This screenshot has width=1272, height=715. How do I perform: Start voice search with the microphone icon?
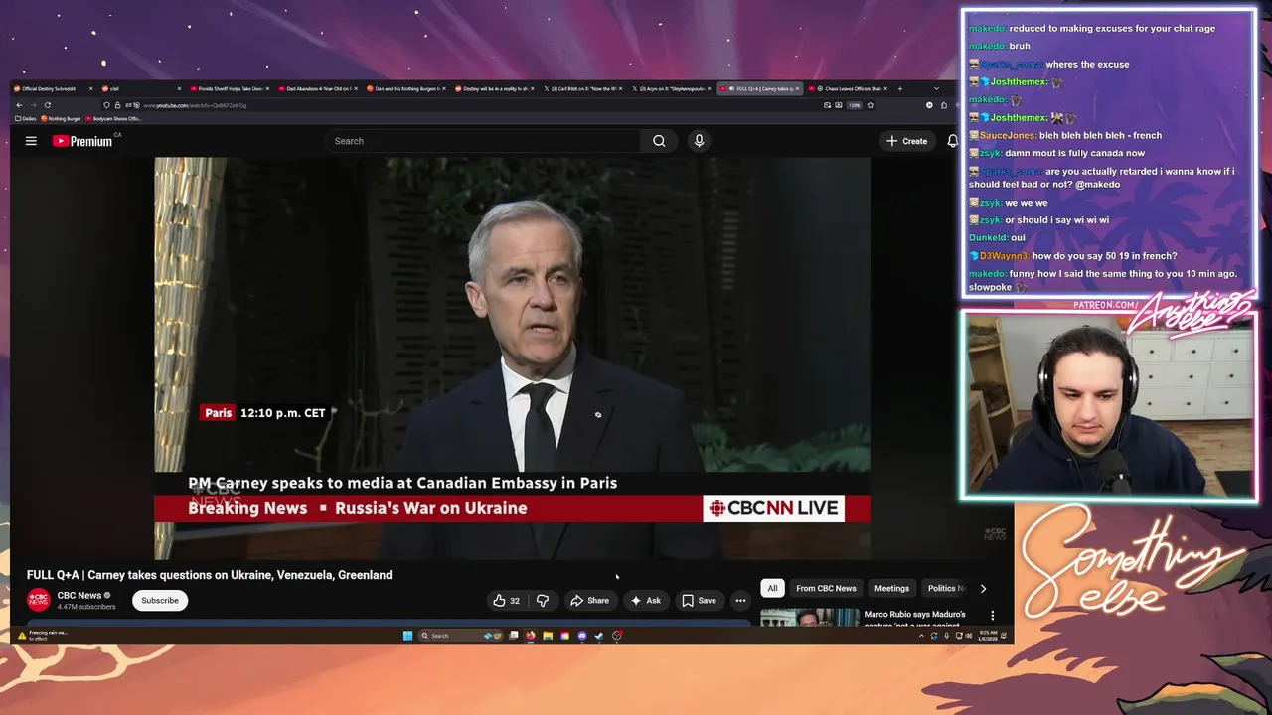pos(699,141)
